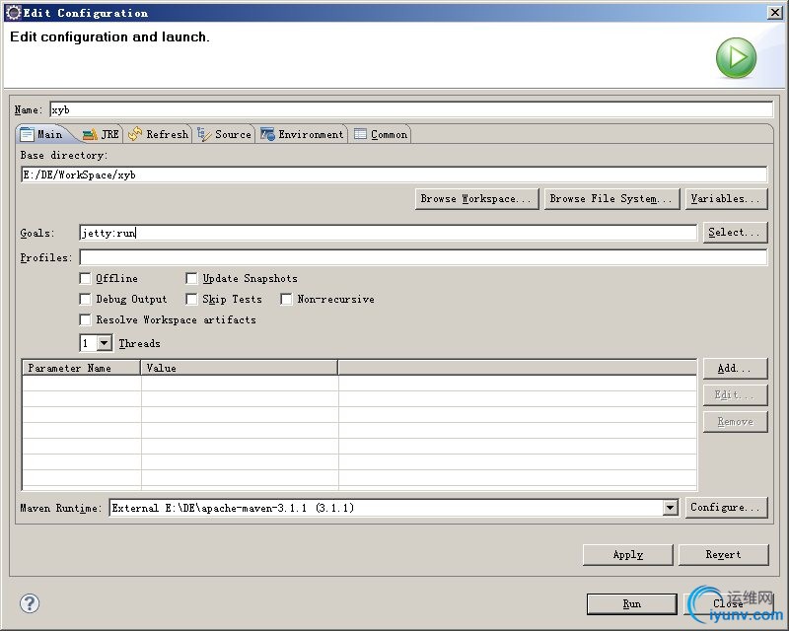Viewport: 789px width, 631px height.
Task: Open the Threads count dropdown
Action: 105,343
